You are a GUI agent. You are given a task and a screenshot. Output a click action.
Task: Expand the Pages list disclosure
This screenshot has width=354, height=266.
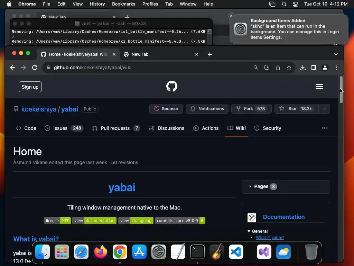coord(250,186)
